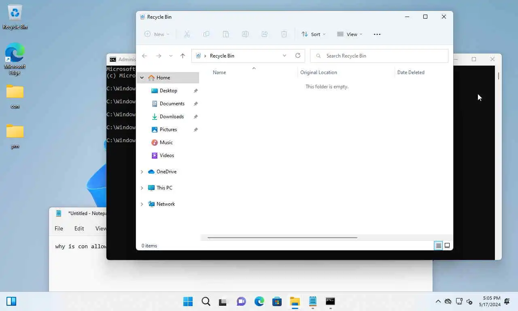Click the Share icon in Explorer toolbar

265,34
